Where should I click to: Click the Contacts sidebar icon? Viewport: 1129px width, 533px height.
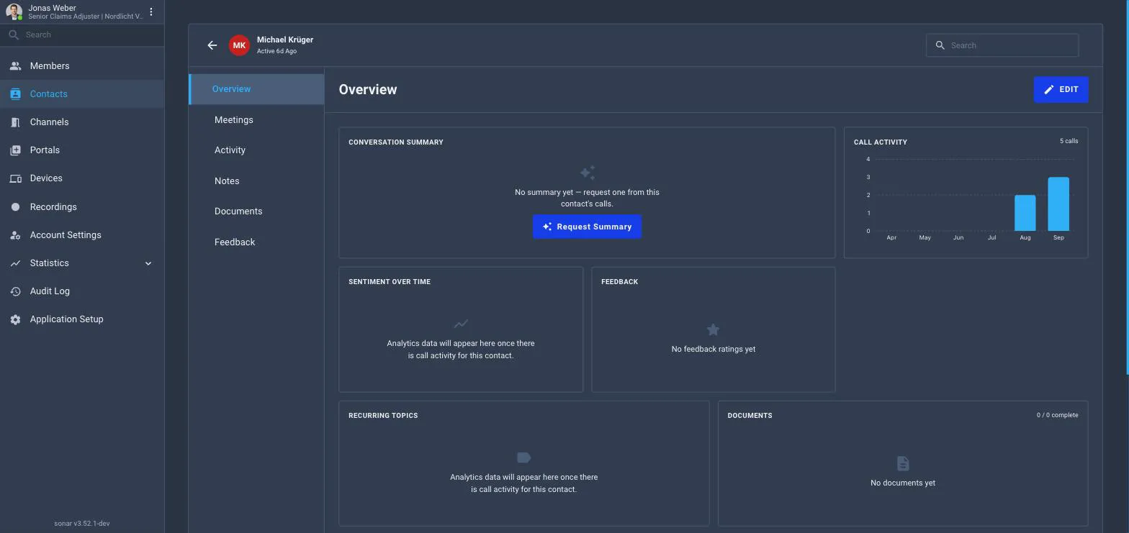[x=15, y=94]
